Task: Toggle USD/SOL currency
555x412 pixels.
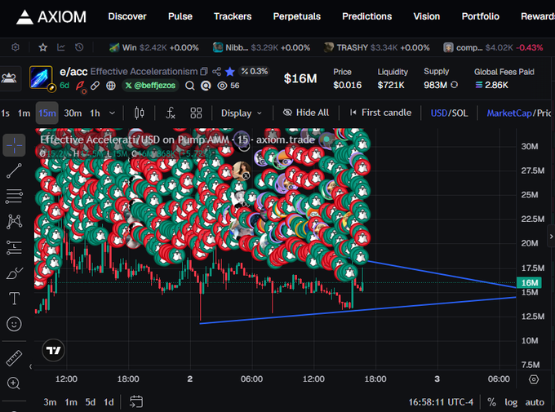Action: pos(449,113)
